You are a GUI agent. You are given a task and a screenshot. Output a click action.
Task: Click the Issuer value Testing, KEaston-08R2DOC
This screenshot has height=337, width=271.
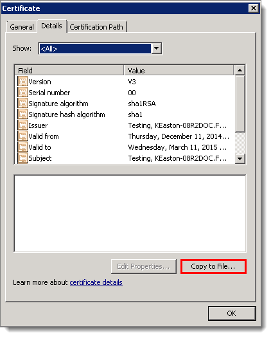tap(177, 125)
